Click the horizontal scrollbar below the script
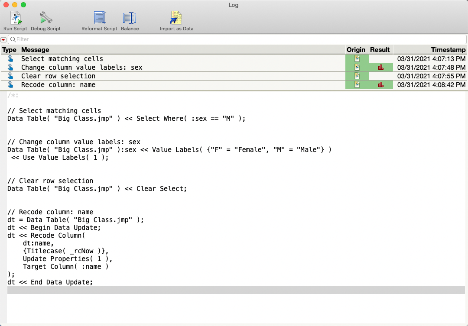This screenshot has width=468, height=326. click(234, 289)
